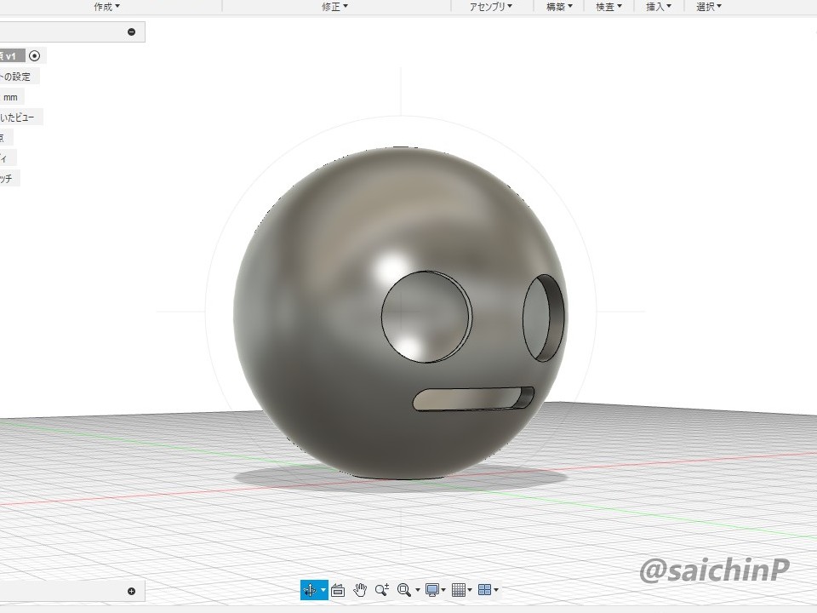The height and width of the screenshot is (613, 817).
Task: Open Display Settings monitor icon
Action: click(x=433, y=590)
